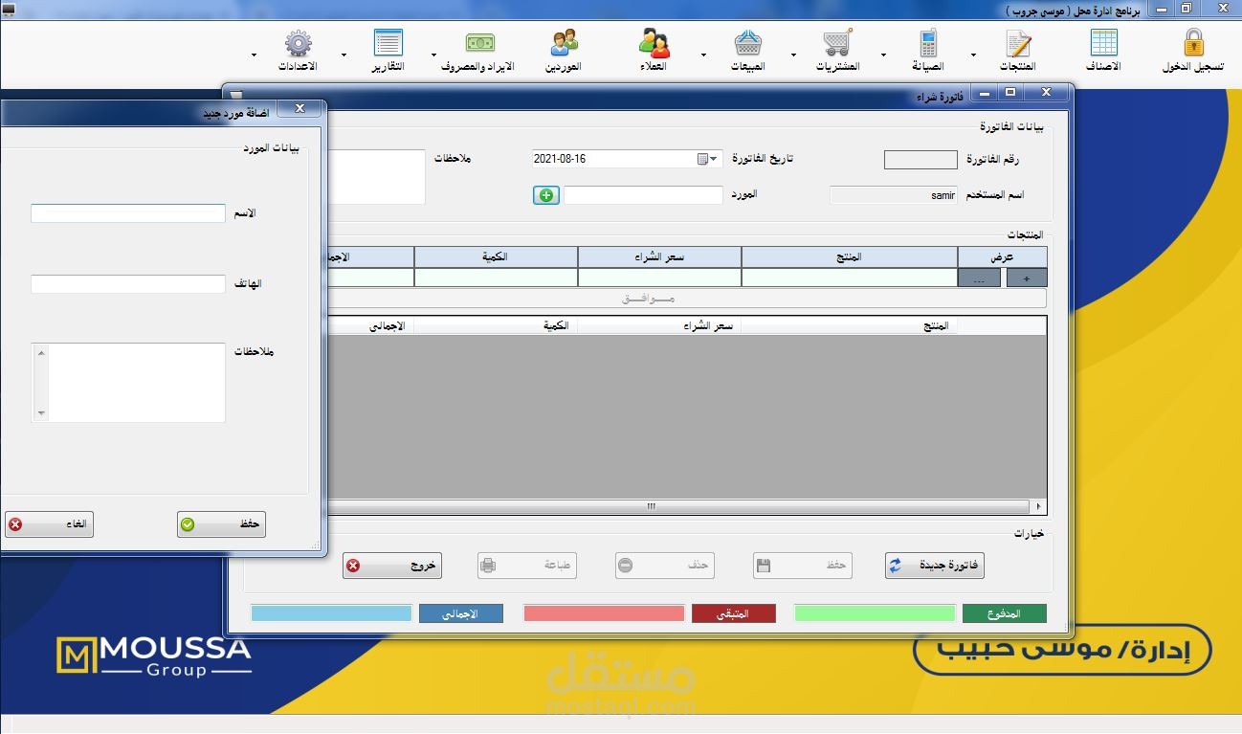Click the المدفوع green label
Viewport: 1242px width, 734px height.
click(1005, 613)
